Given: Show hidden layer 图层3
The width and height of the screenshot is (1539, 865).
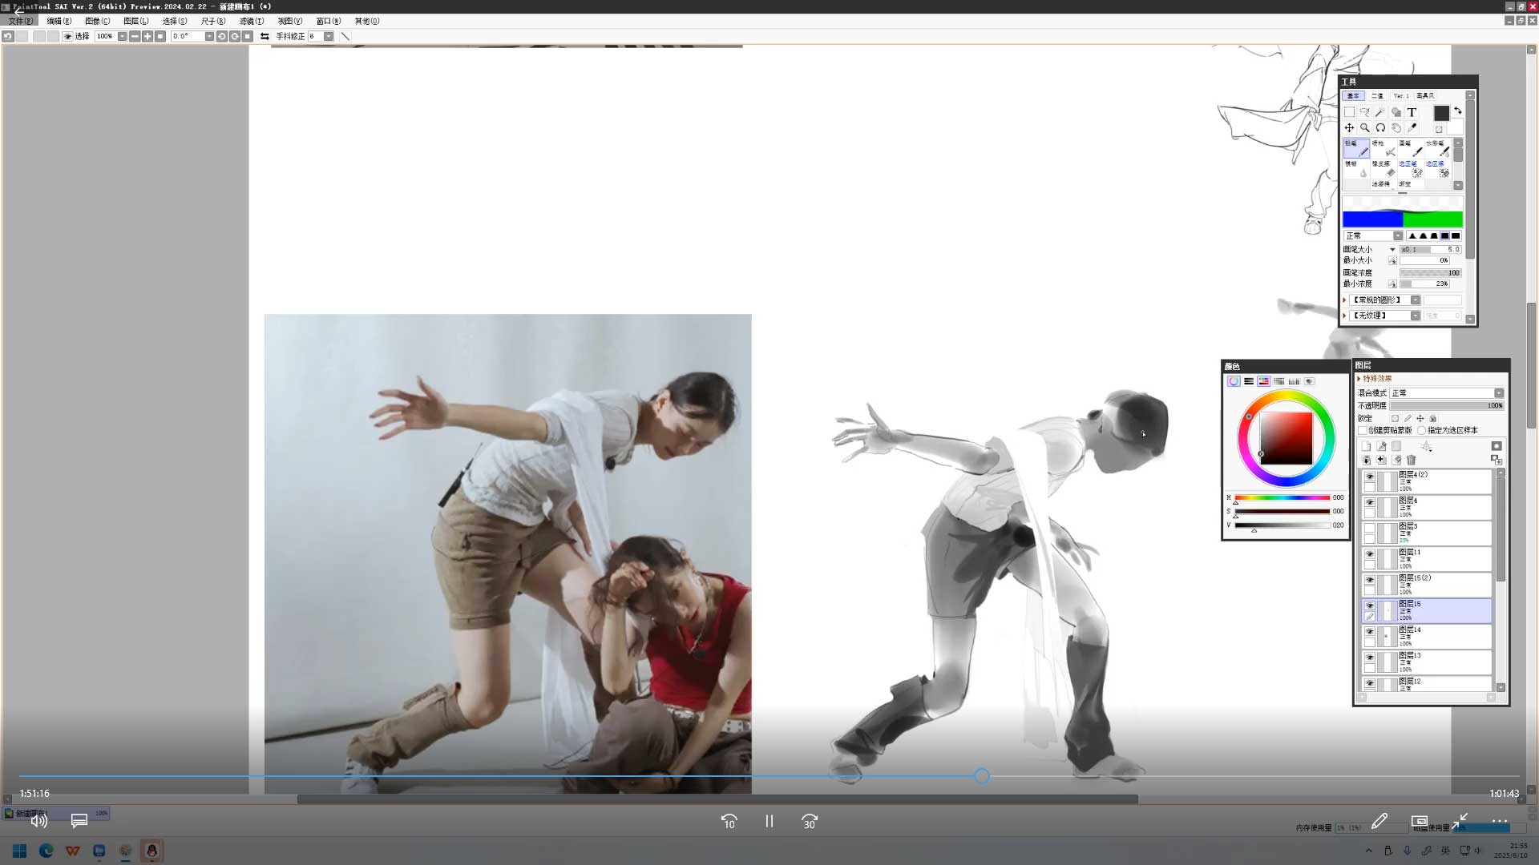Looking at the screenshot, I should [1369, 529].
